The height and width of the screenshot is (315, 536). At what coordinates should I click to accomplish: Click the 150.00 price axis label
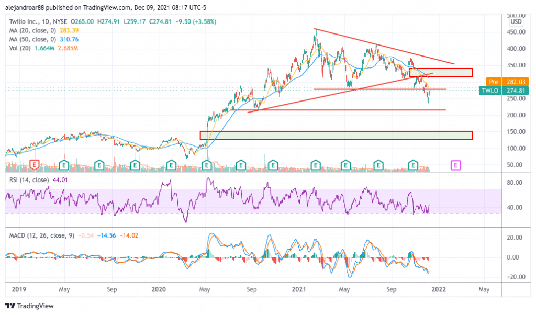pos(516,132)
